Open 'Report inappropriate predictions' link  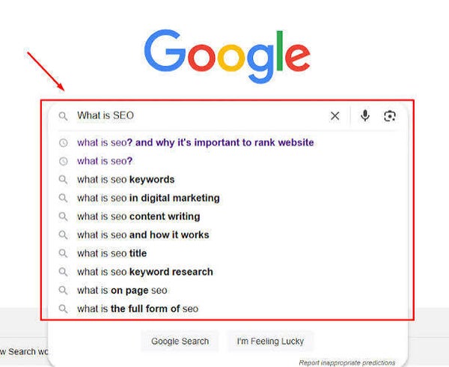(347, 363)
